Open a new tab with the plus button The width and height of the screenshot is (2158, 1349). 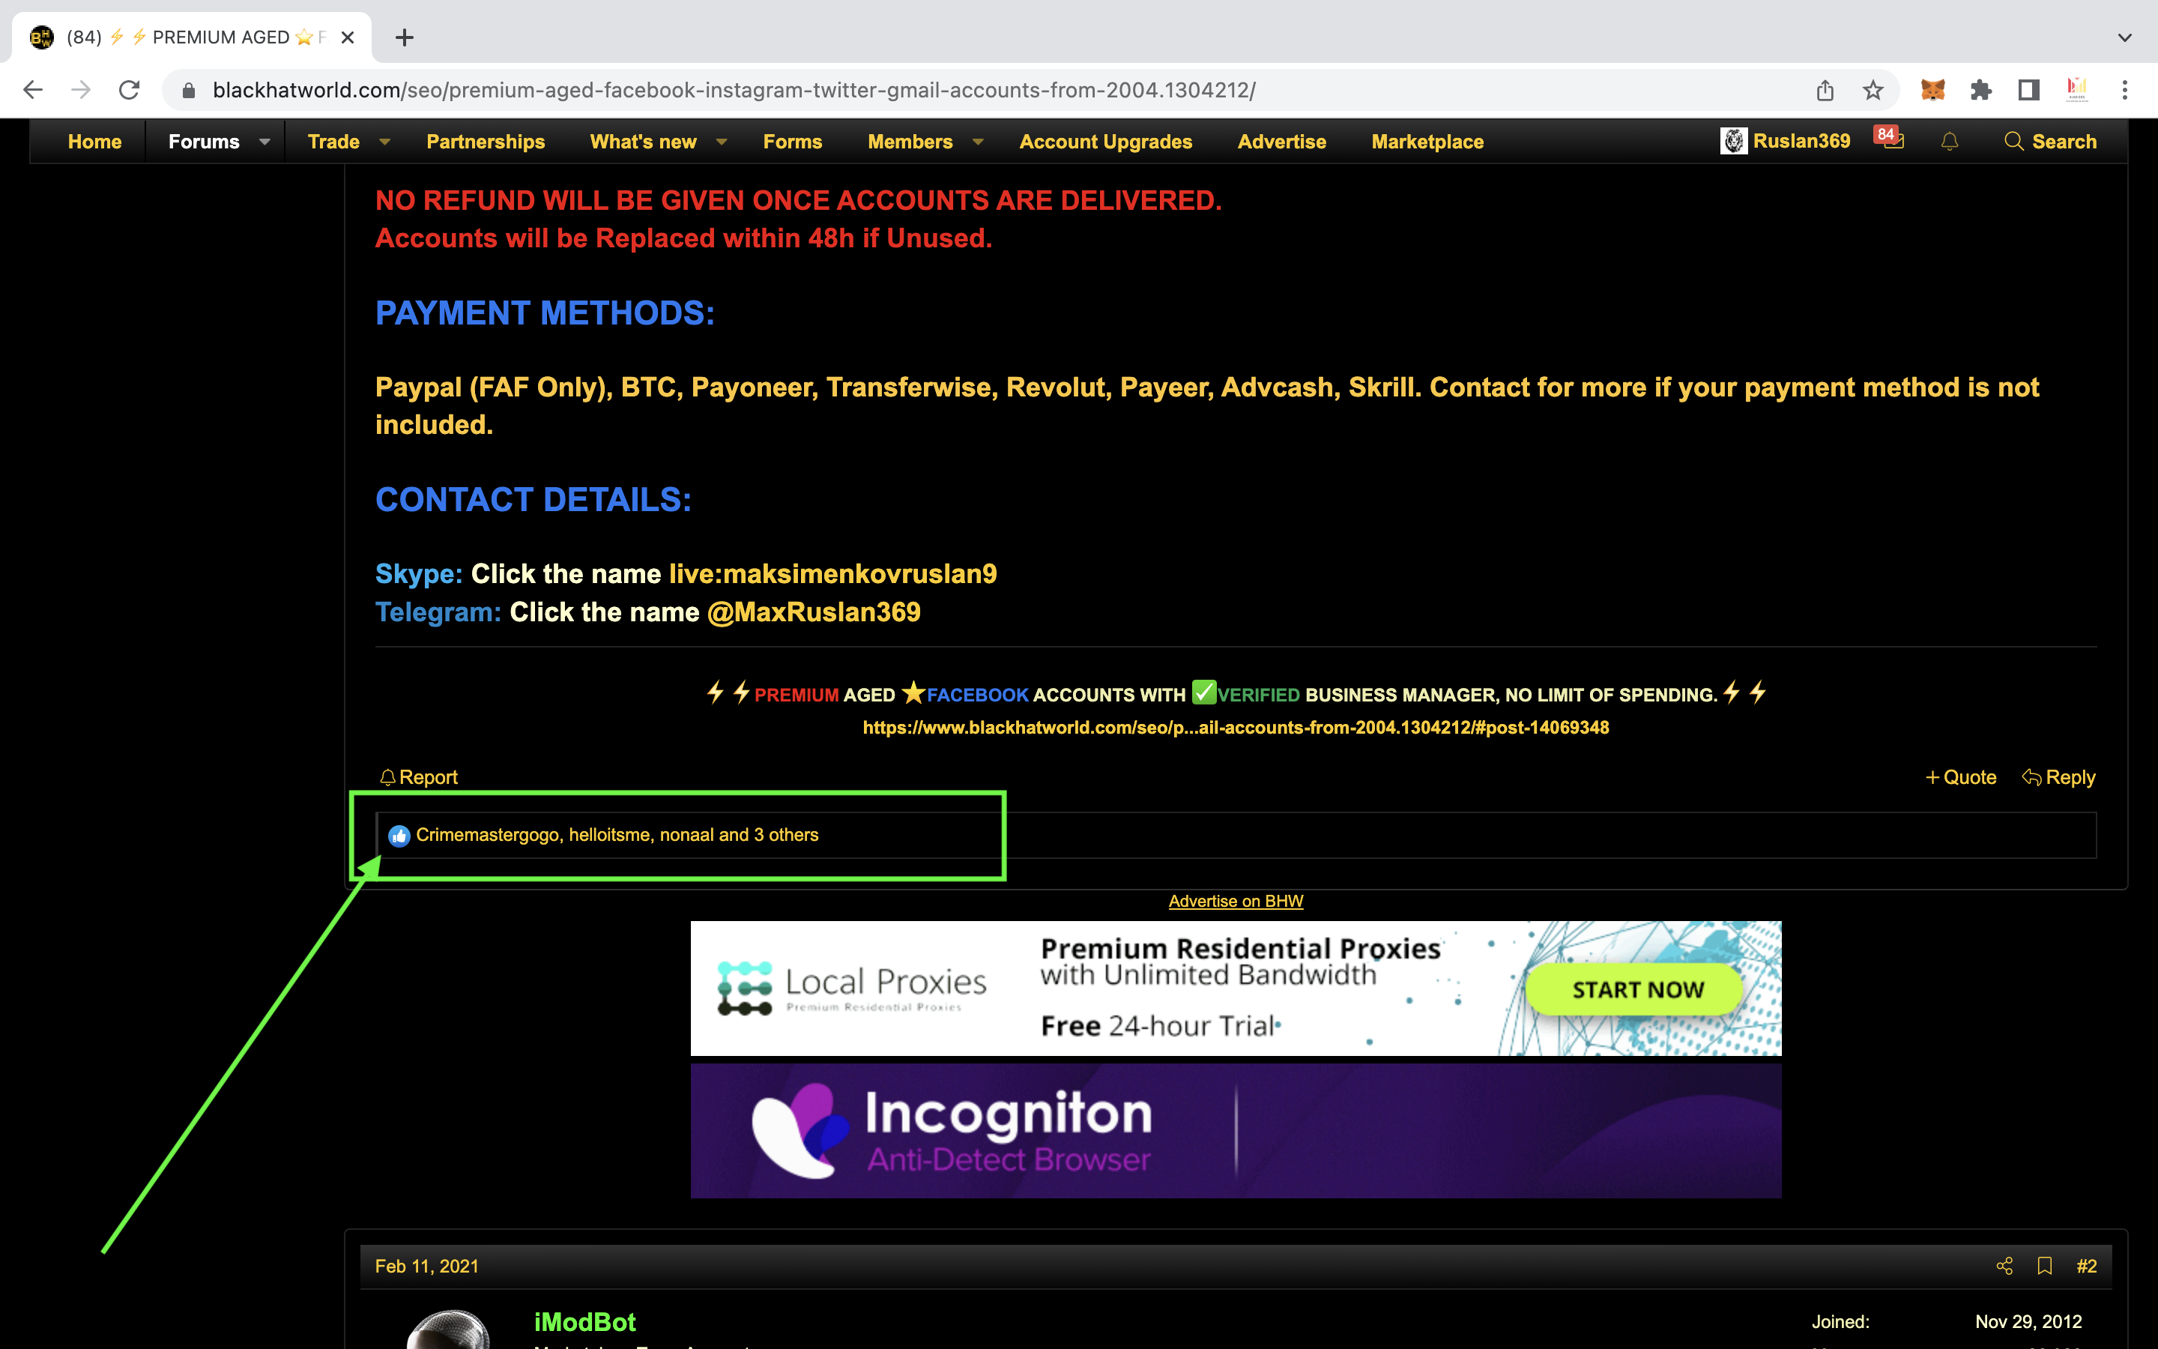pos(405,37)
